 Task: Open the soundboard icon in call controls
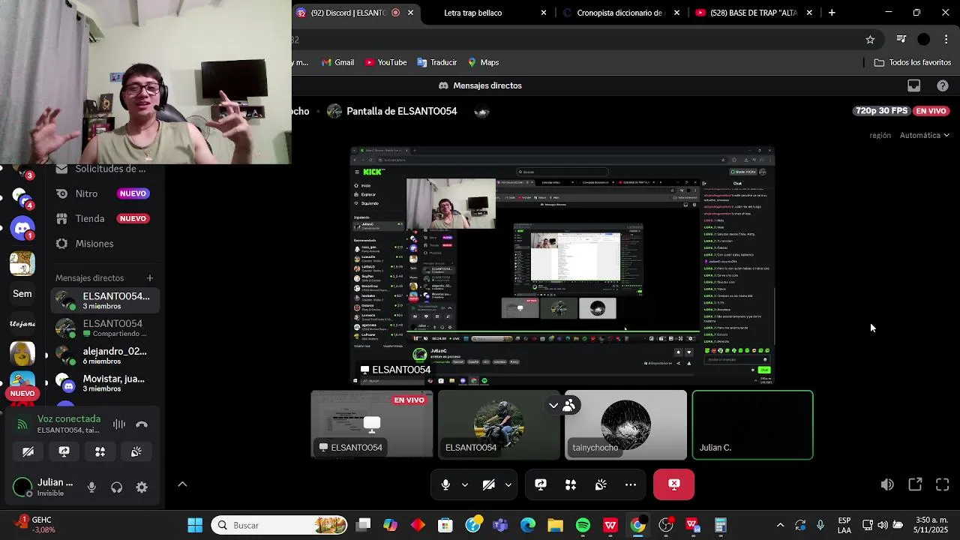601,484
